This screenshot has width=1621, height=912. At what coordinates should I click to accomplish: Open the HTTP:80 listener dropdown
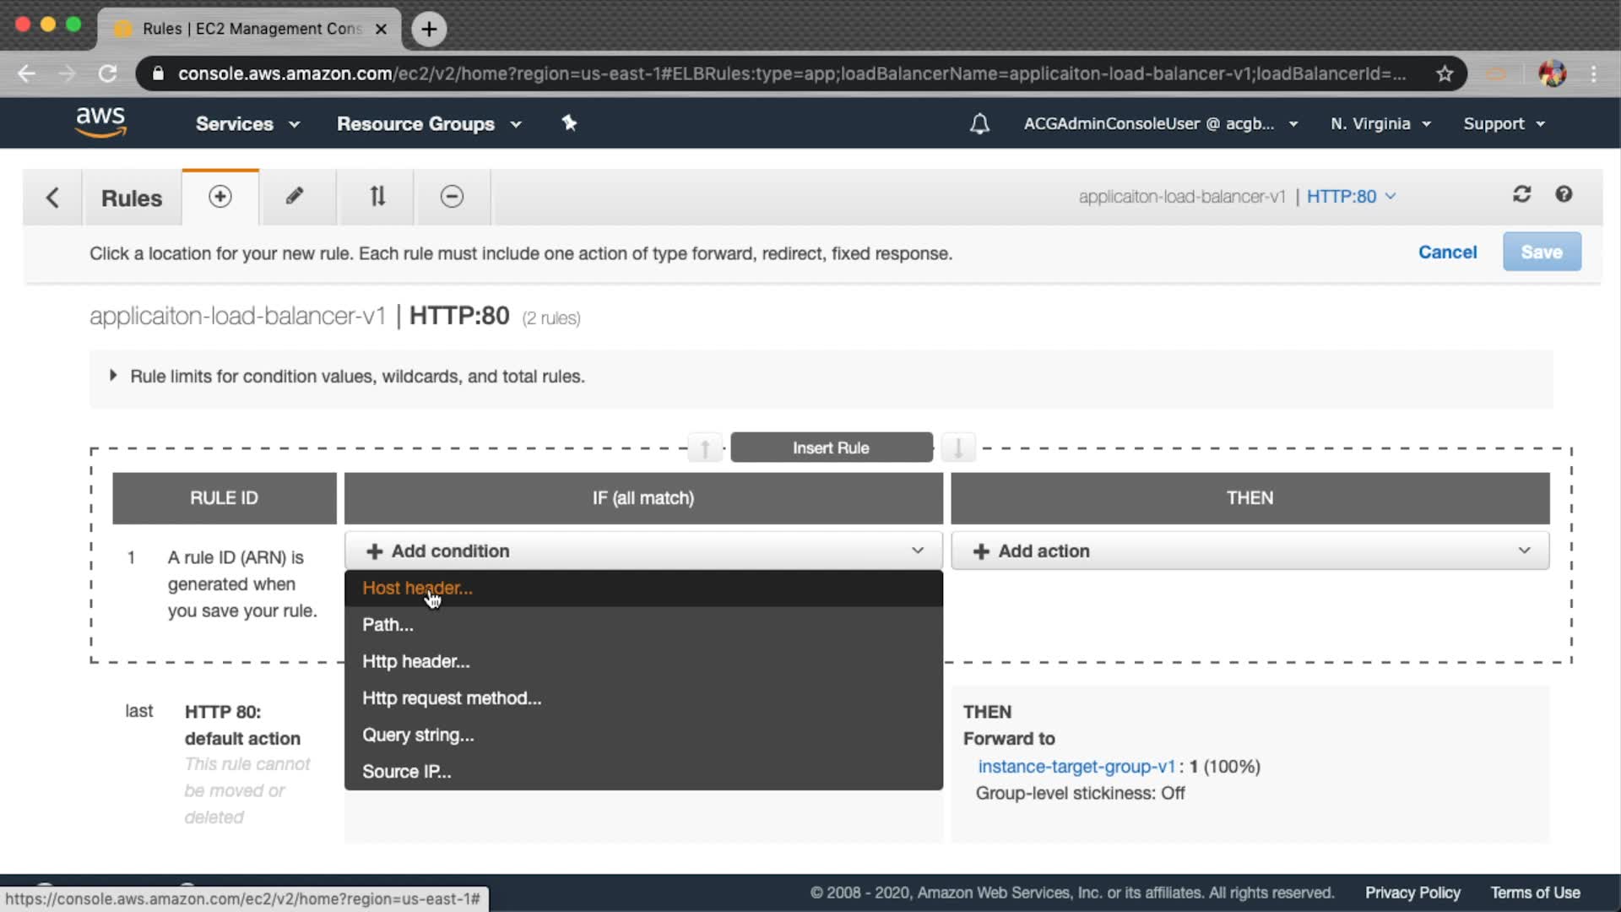pyautogui.click(x=1351, y=197)
